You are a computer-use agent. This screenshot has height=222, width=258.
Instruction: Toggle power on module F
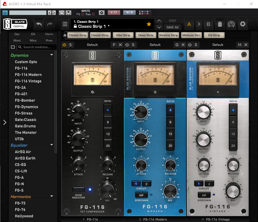[64, 45]
